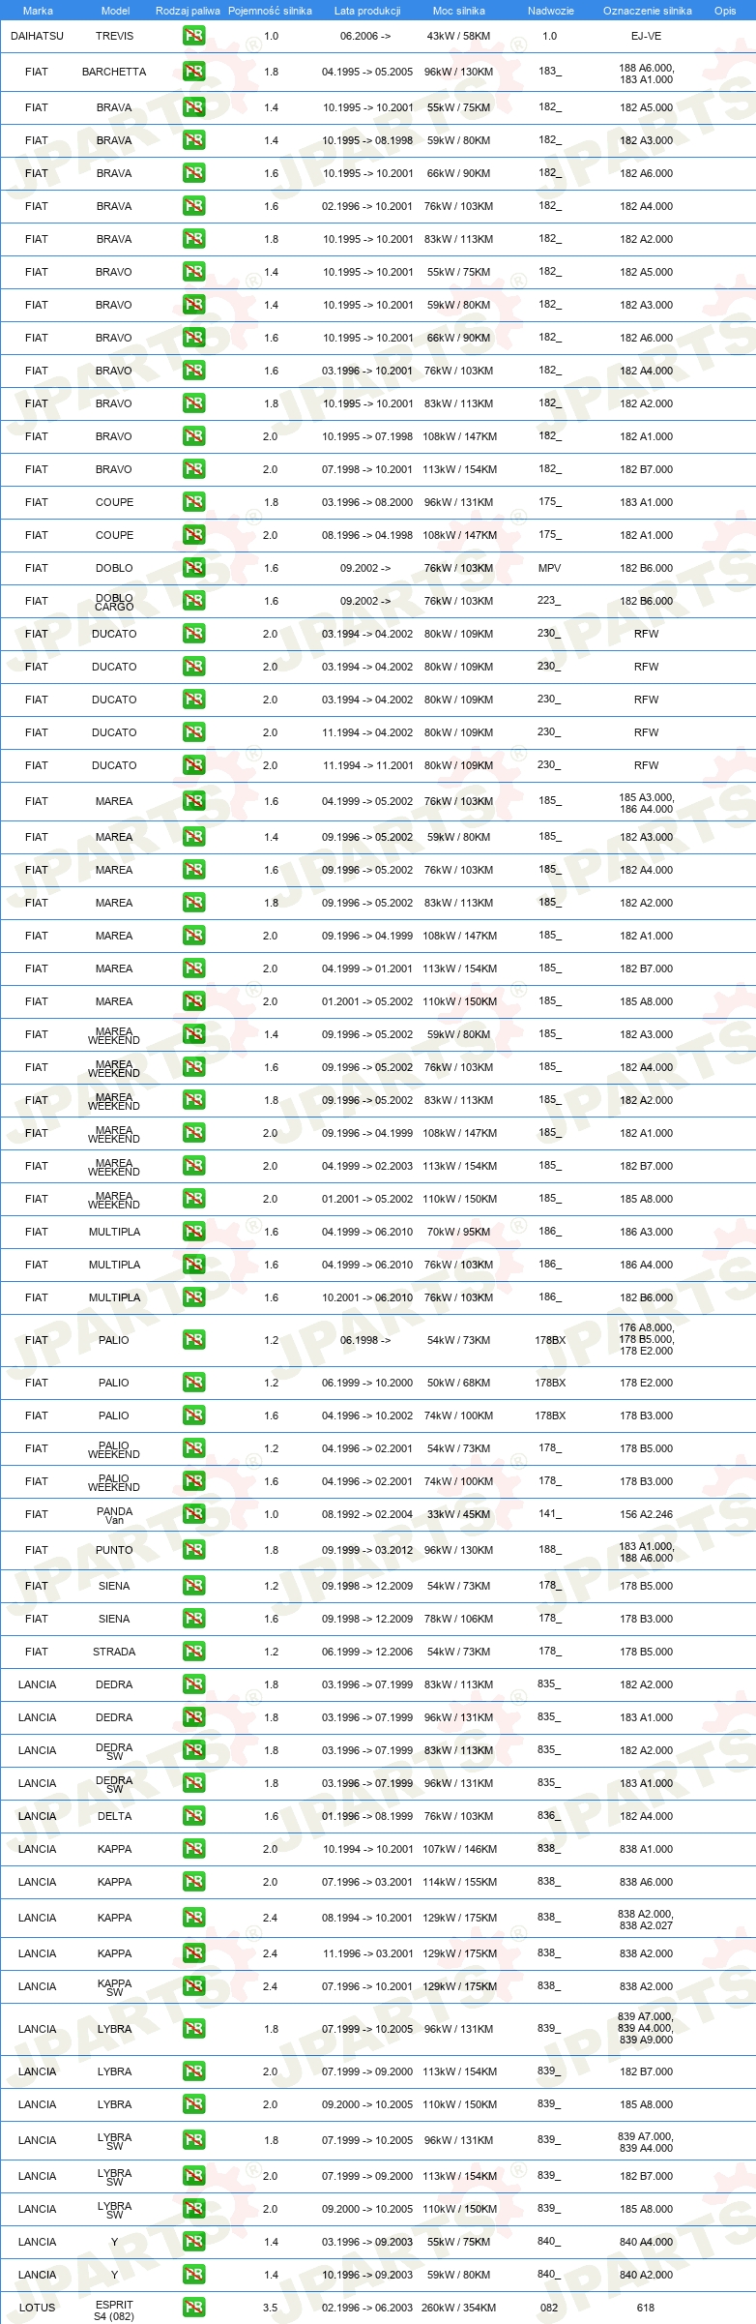Screen dimensions: 756x2324
Task: Click the fuel icon in the MULTIPLA 70kW / 95KM row
Action: (x=194, y=1232)
